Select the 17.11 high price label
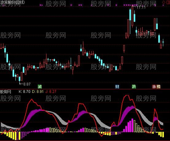 [x=141, y=7]
